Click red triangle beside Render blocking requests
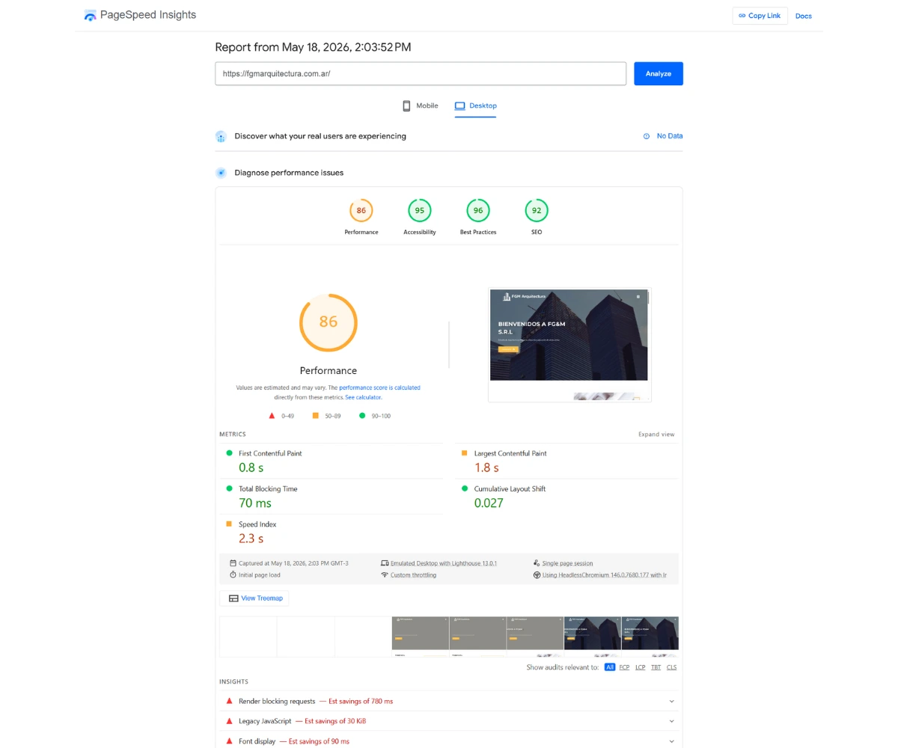This screenshot has width=898, height=748. point(230,701)
